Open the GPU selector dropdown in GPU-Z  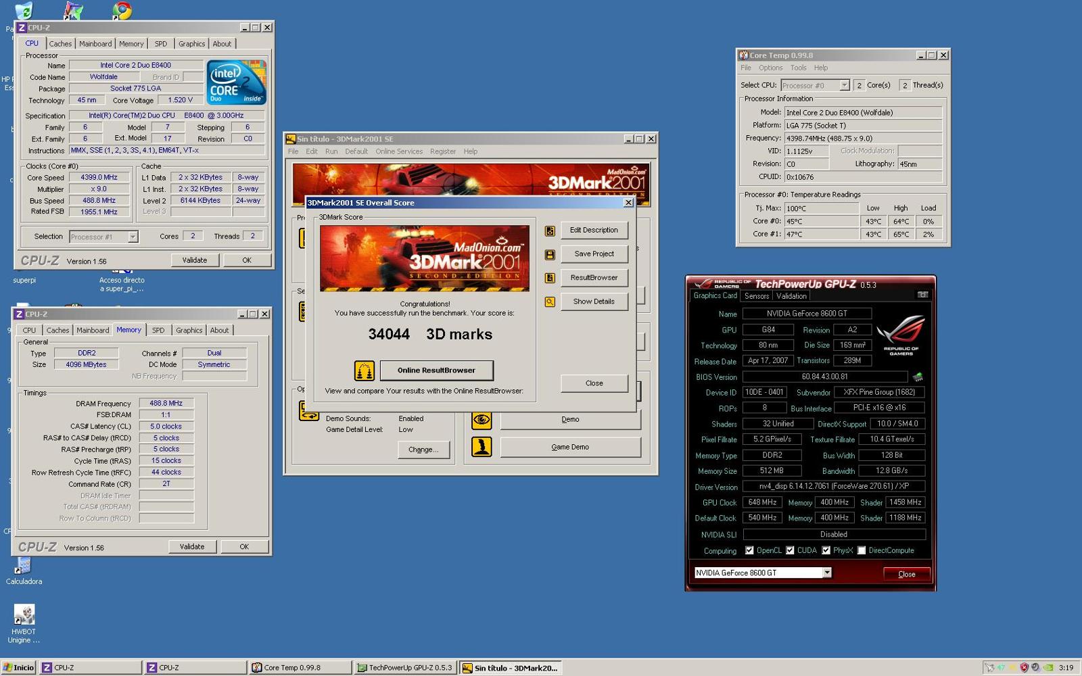827,573
